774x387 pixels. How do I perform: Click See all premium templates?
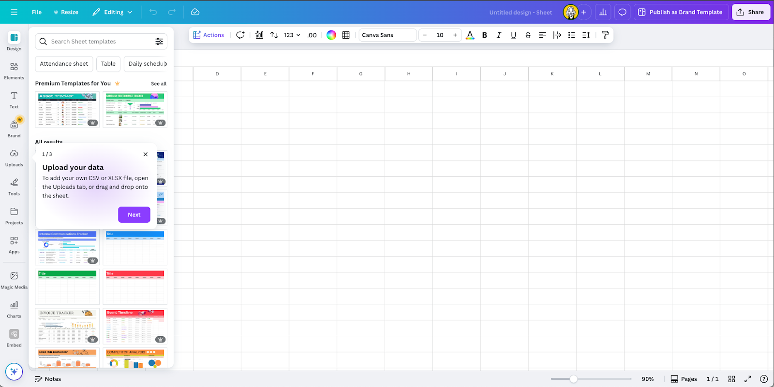[x=159, y=84]
